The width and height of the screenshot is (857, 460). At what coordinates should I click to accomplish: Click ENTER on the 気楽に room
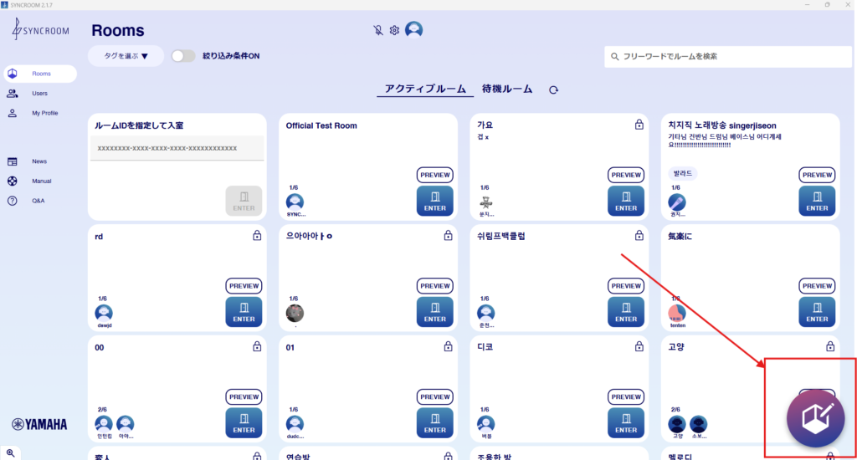click(x=817, y=311)
